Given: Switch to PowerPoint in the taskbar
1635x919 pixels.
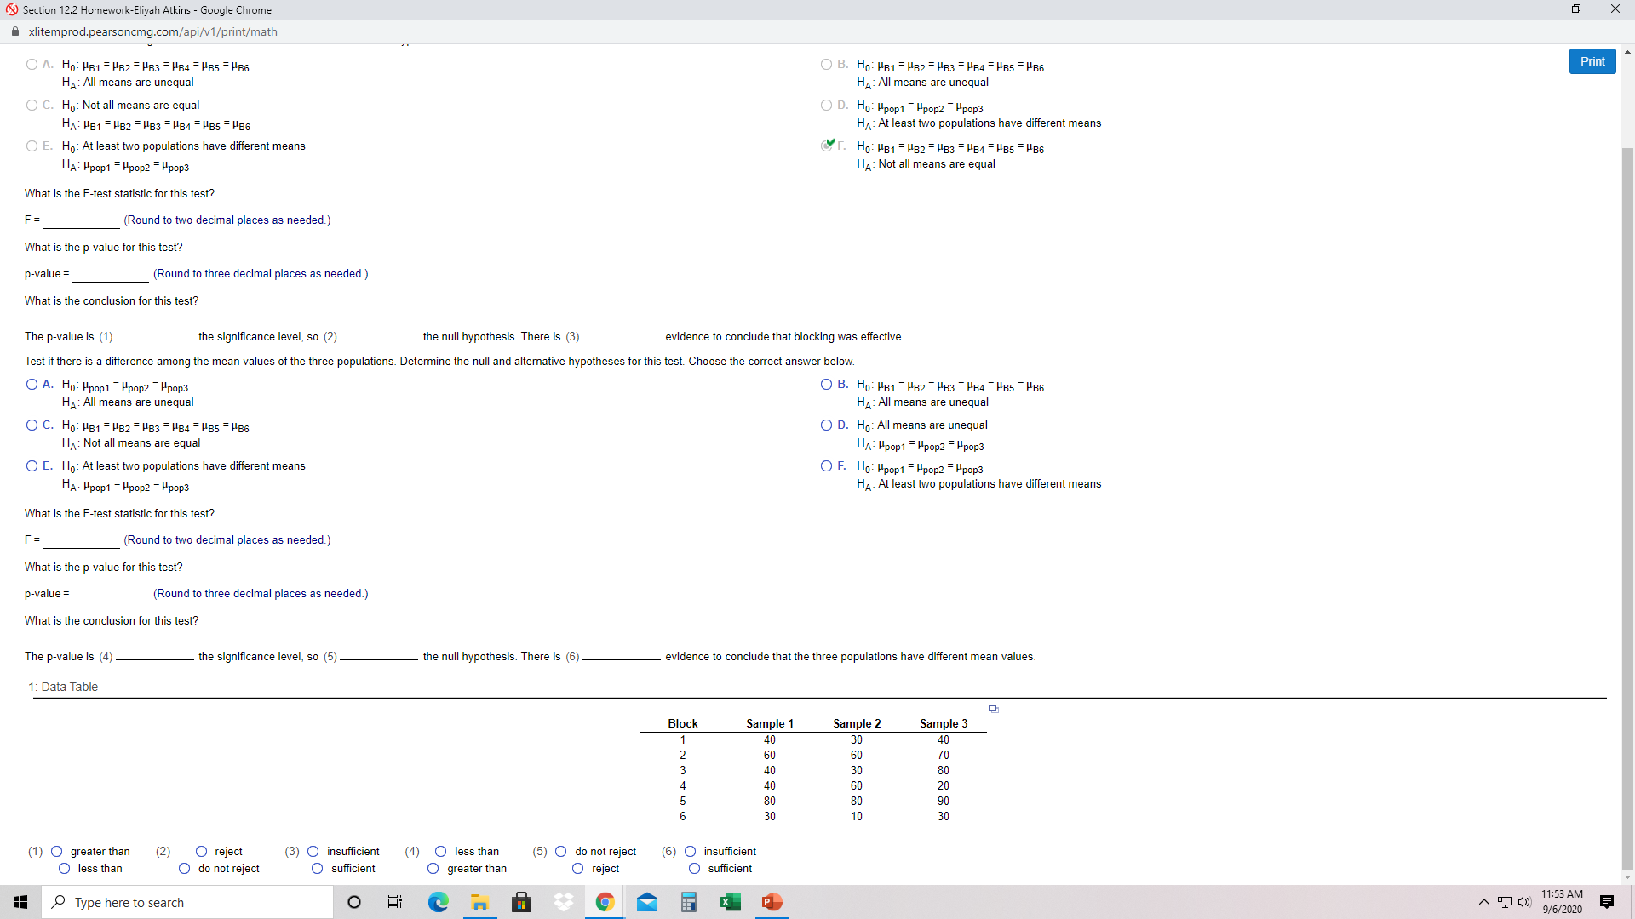Looking at the screenshot, I should click(x=772, y=902).
